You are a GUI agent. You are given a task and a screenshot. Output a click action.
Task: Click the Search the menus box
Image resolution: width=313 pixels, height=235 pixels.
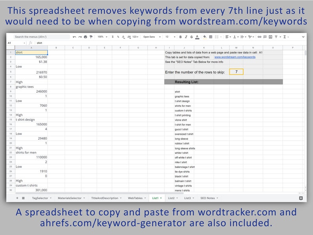coord(41,37)
